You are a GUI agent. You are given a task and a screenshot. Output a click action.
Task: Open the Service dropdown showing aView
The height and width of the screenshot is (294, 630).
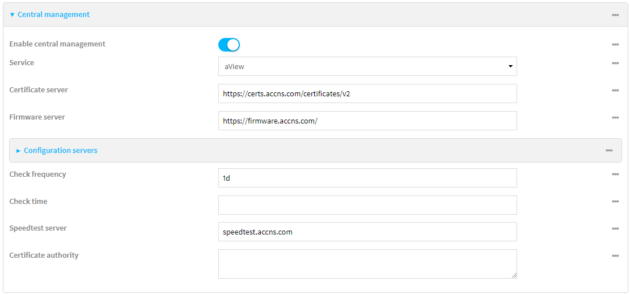367,66
